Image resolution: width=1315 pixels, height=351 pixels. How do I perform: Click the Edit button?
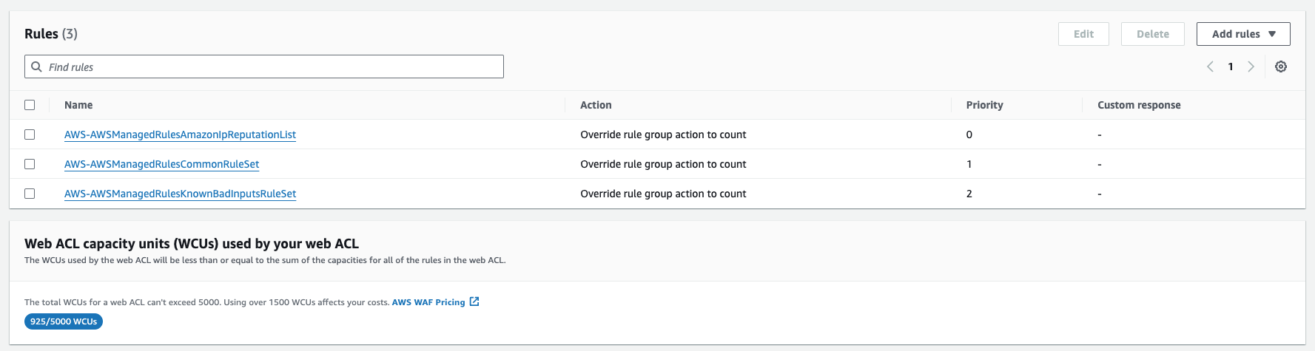click(1083, 34)
